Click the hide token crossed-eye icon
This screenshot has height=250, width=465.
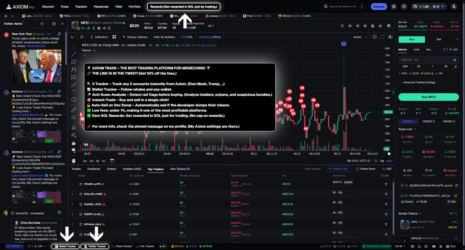[372, 26]
